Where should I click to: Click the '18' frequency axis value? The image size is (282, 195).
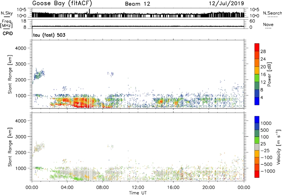coord(24,21)
